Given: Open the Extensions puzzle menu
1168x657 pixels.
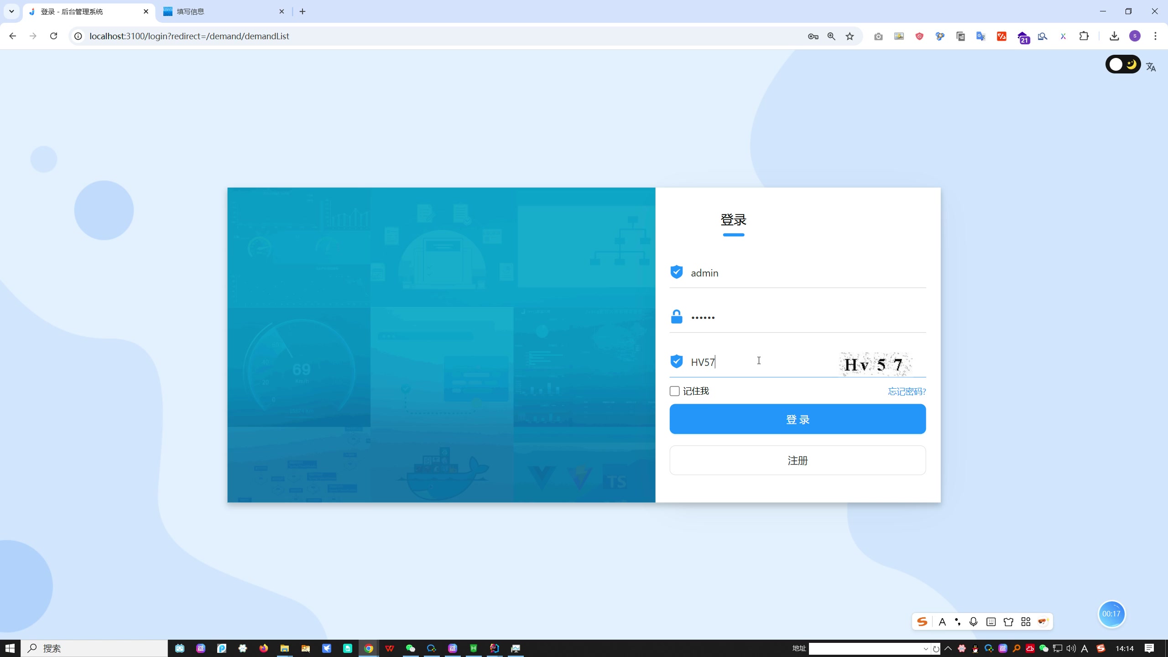Looking at the screenshot, I should [1084, 36].
